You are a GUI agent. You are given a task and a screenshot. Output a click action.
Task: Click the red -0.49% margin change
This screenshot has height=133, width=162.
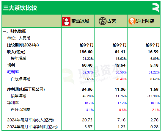point(121,79)
